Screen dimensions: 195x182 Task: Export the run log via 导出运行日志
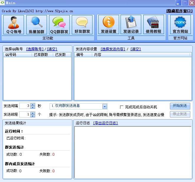pyautogui.click(x=105, y=123)
